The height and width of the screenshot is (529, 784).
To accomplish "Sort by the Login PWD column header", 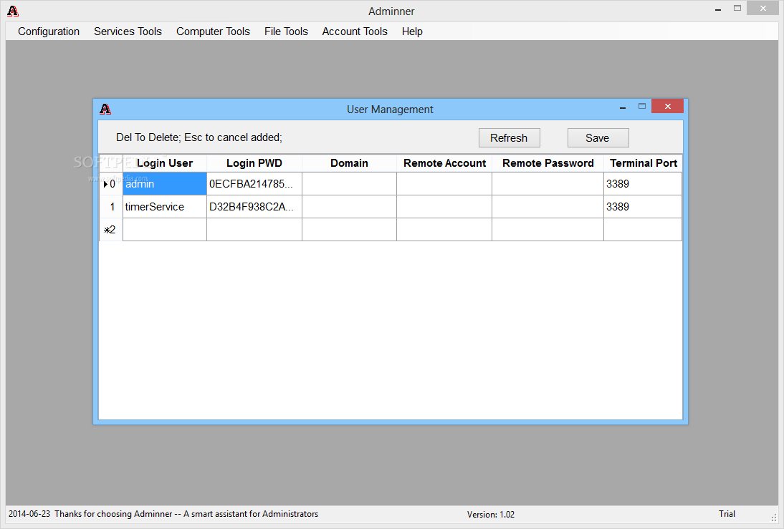I will click(254, 163).
